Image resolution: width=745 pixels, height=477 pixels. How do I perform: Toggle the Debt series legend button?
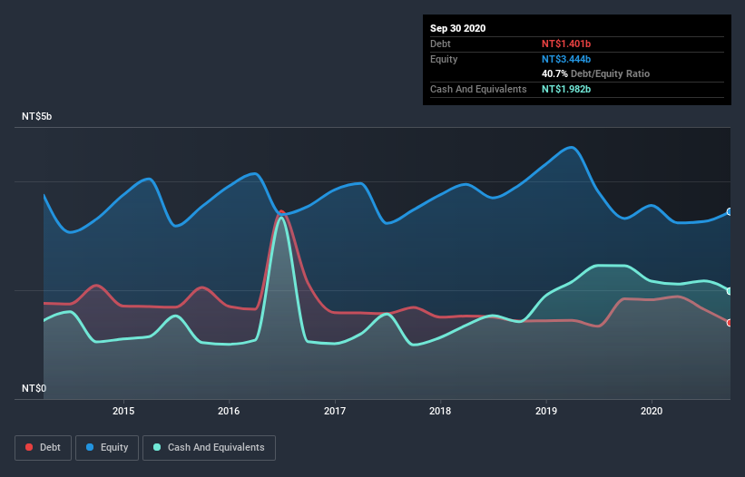tap(44, 448)
